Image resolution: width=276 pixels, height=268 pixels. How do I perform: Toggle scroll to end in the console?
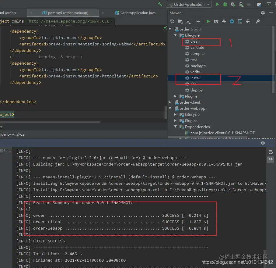click(270, 160)
